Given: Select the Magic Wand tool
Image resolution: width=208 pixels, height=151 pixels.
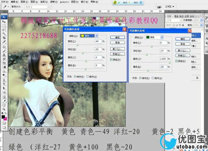Looking at the screenshot, I should pos(4,34).
